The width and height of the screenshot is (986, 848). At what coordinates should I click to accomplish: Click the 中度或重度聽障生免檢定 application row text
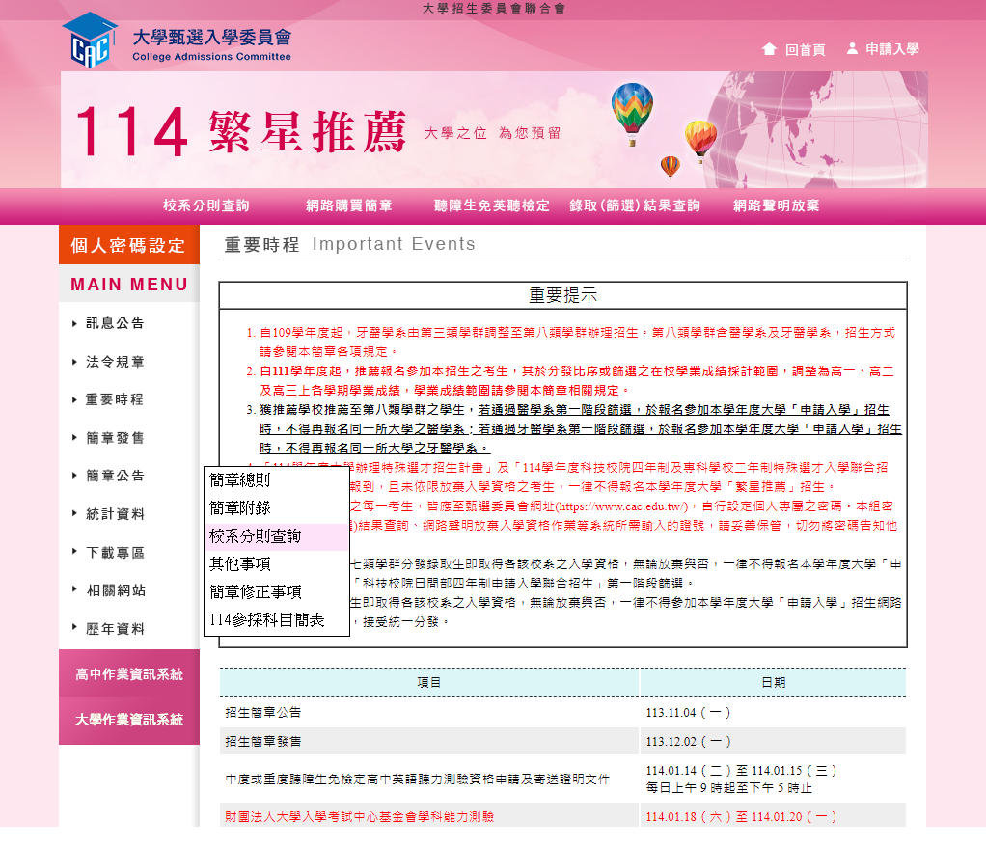(418, 779)
